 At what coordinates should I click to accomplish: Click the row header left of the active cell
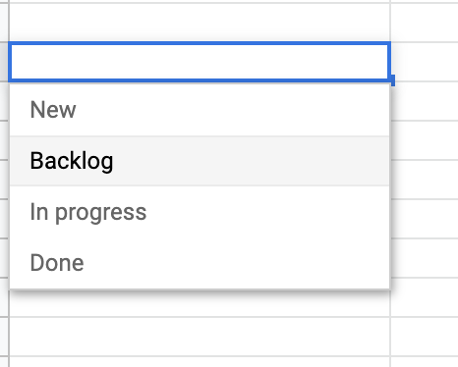(4, 62)
